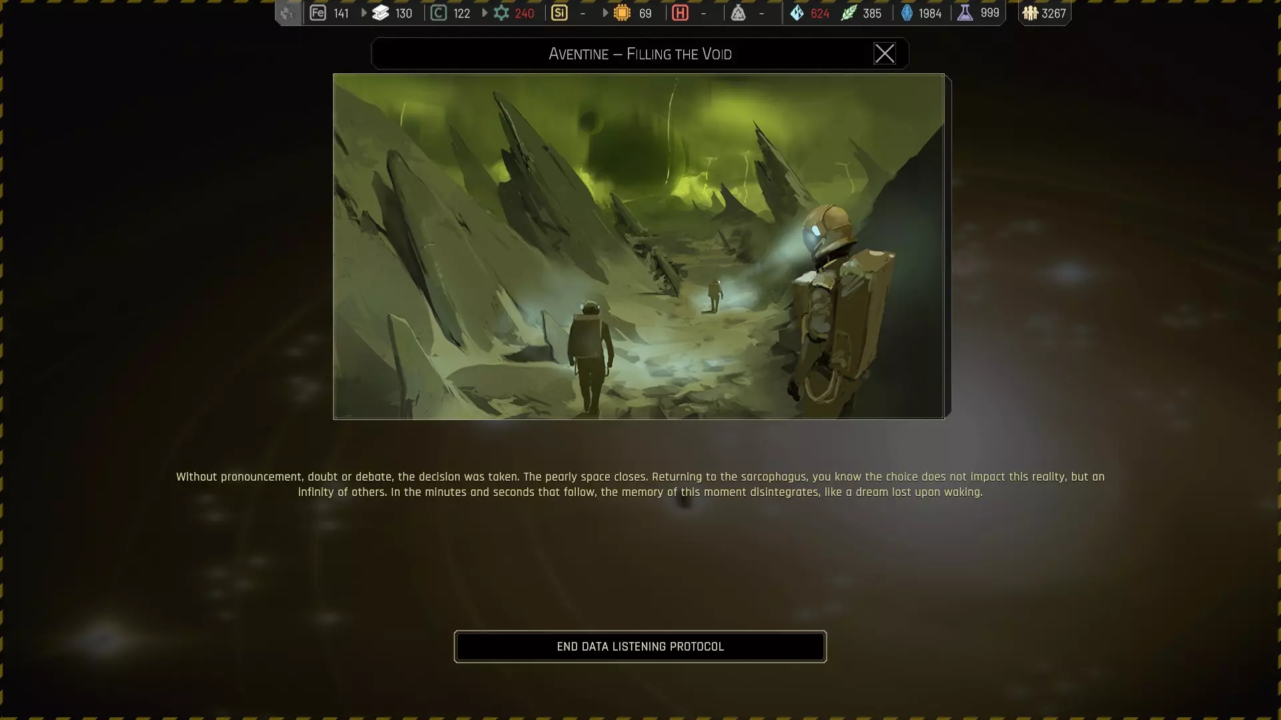Click the green gear polymer icon
The height and width of the screenshot is (720, 1281).
[501, 13]
